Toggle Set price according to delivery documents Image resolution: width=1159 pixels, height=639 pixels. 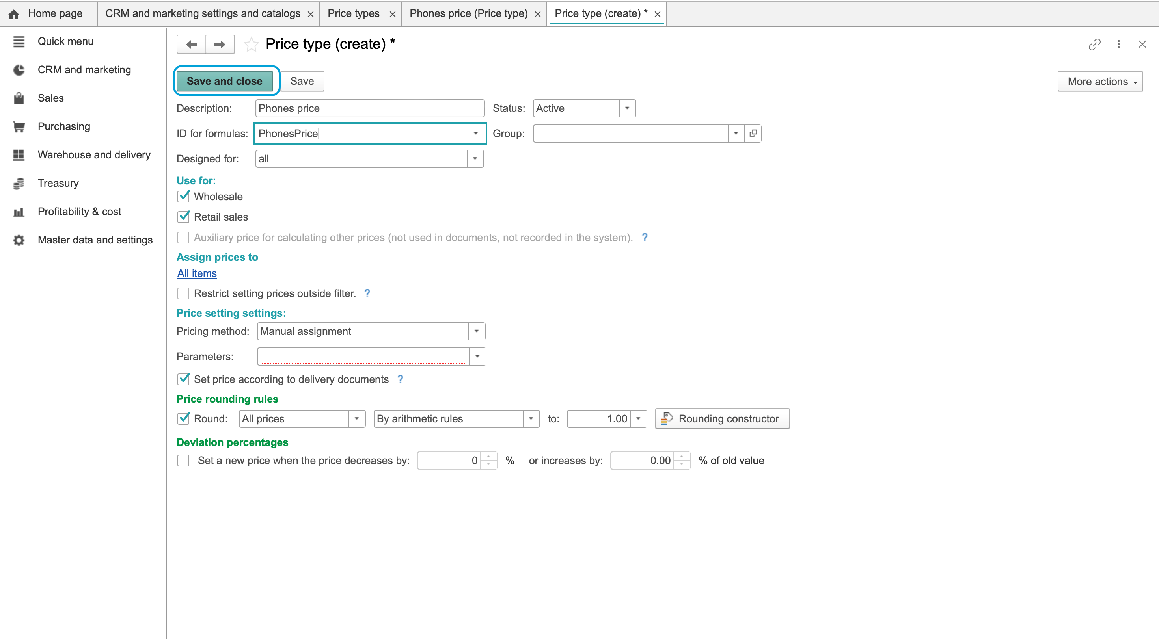pos(183,379)
